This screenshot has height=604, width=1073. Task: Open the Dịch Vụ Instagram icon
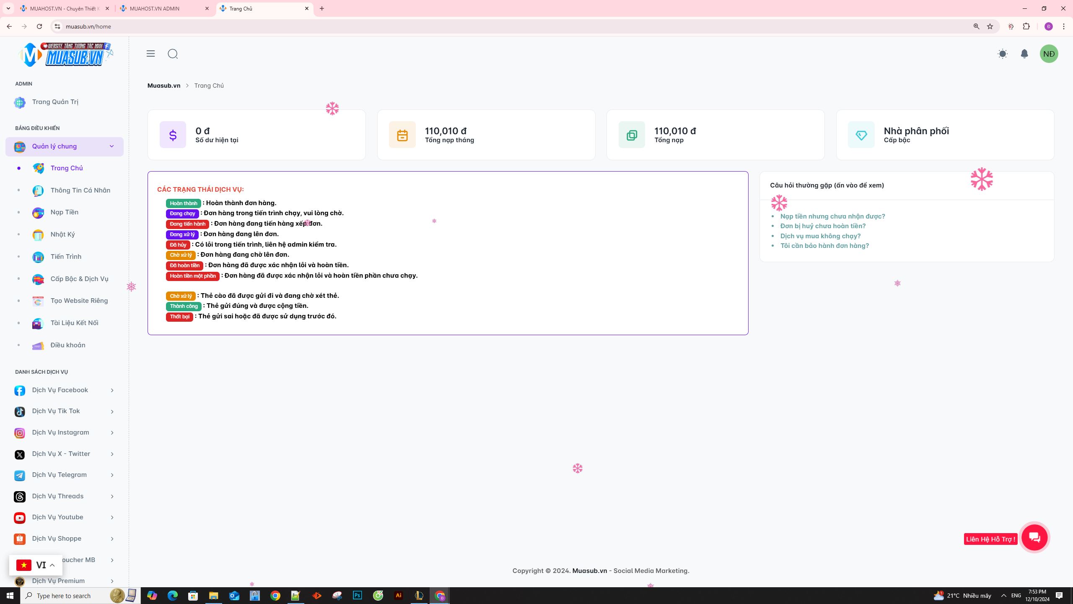[19, 432]
